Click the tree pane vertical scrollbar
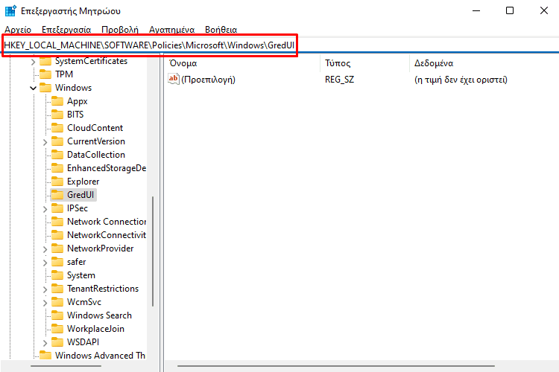The image size is (559, 372). (x=153, y=251)
